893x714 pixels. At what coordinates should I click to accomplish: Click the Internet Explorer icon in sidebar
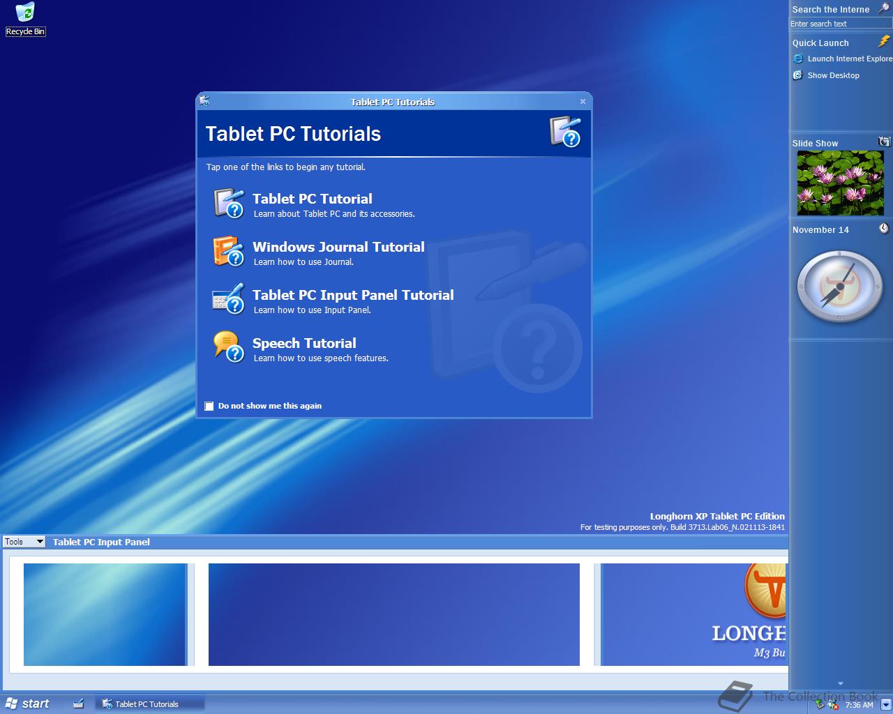click(x=798, y=59)
